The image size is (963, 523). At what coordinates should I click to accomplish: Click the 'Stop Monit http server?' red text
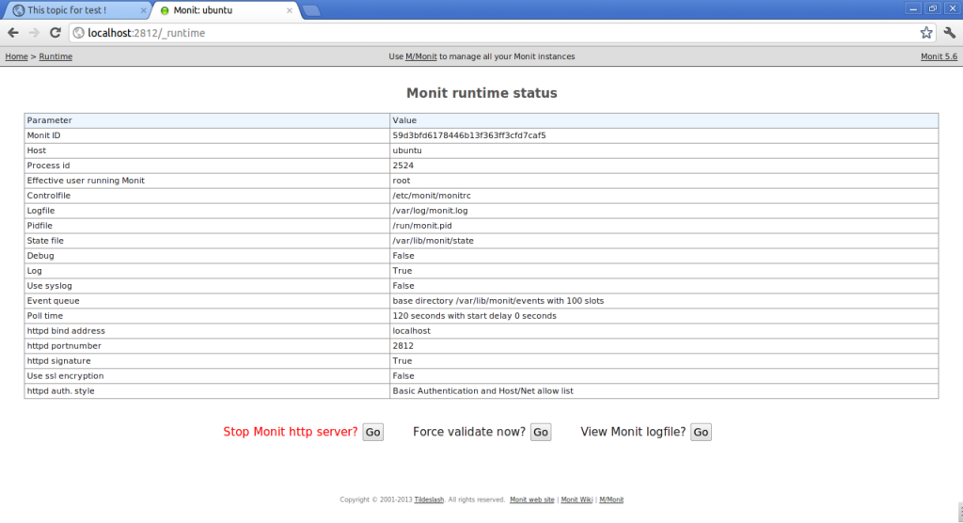291,432
